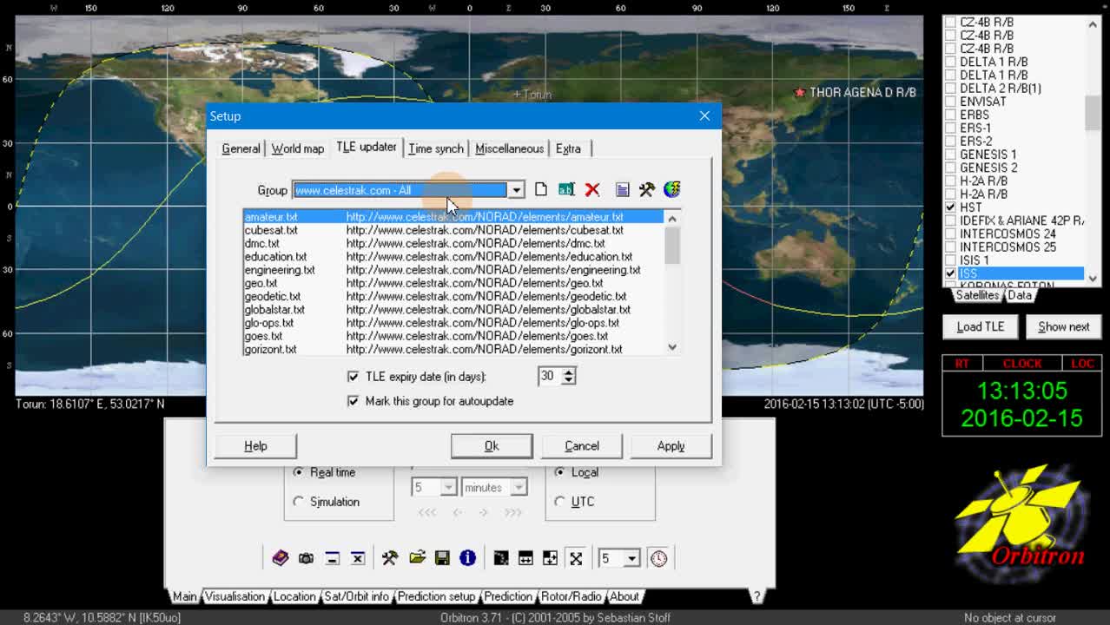Click the Help button
Viewport: 1110px width, 625px height.
click(255, 446)
